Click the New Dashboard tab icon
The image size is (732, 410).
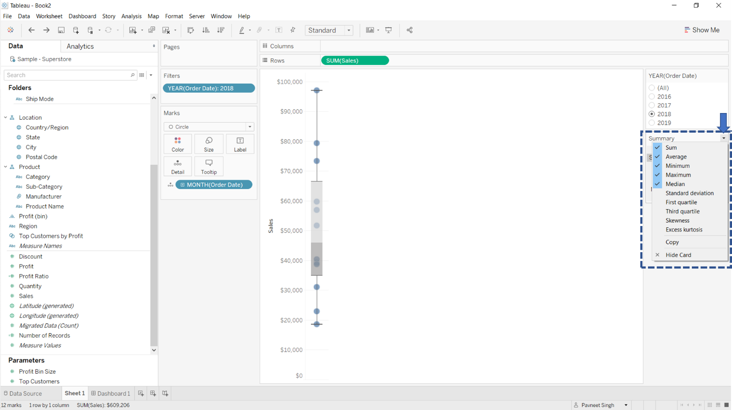pyautogui.click(x=153, y=393)
